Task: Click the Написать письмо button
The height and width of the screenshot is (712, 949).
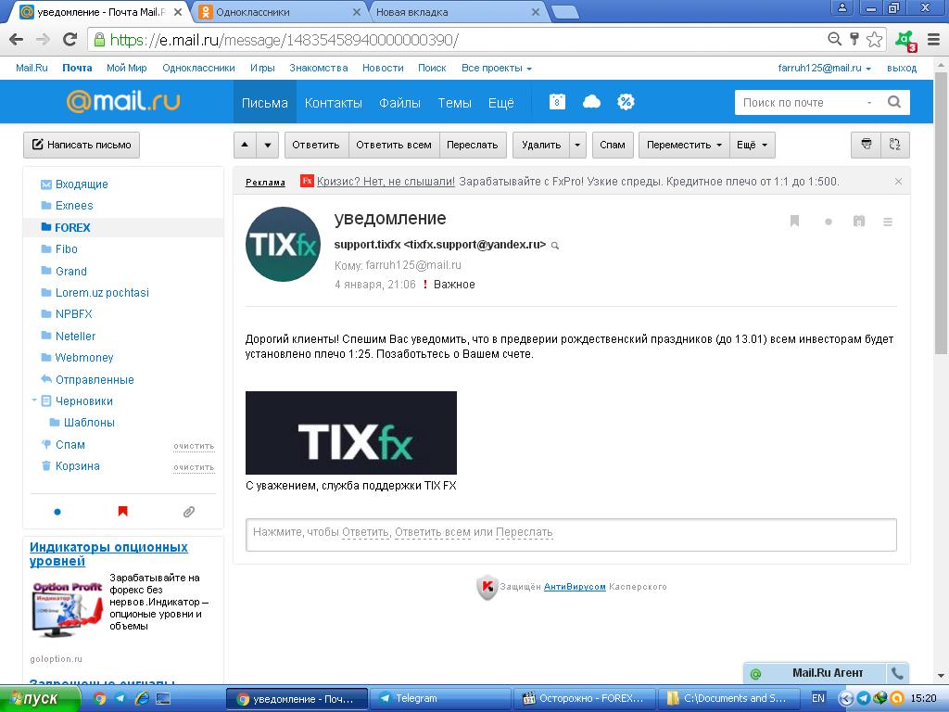Action: pos(82,145)
